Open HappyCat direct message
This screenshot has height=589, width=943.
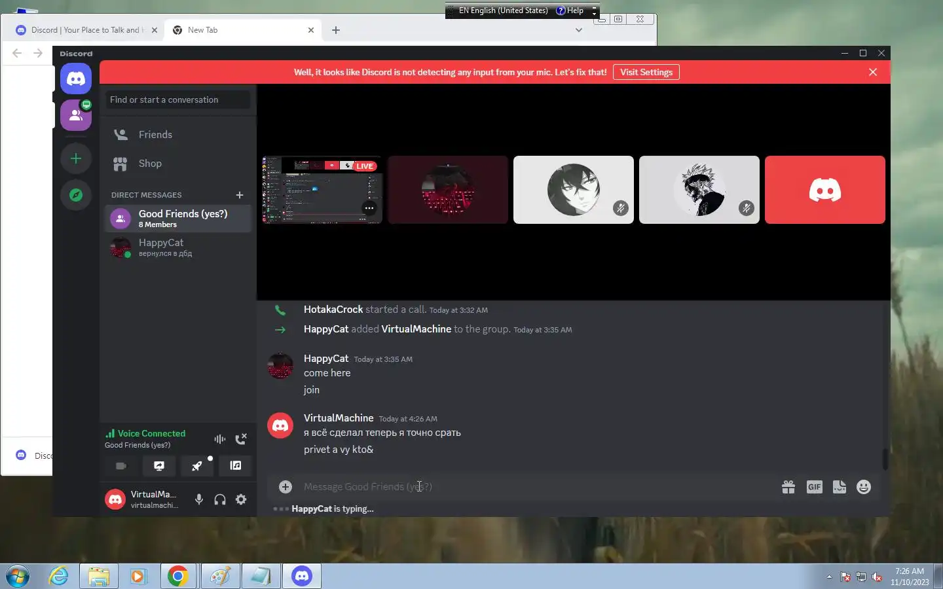coord(178,247)
